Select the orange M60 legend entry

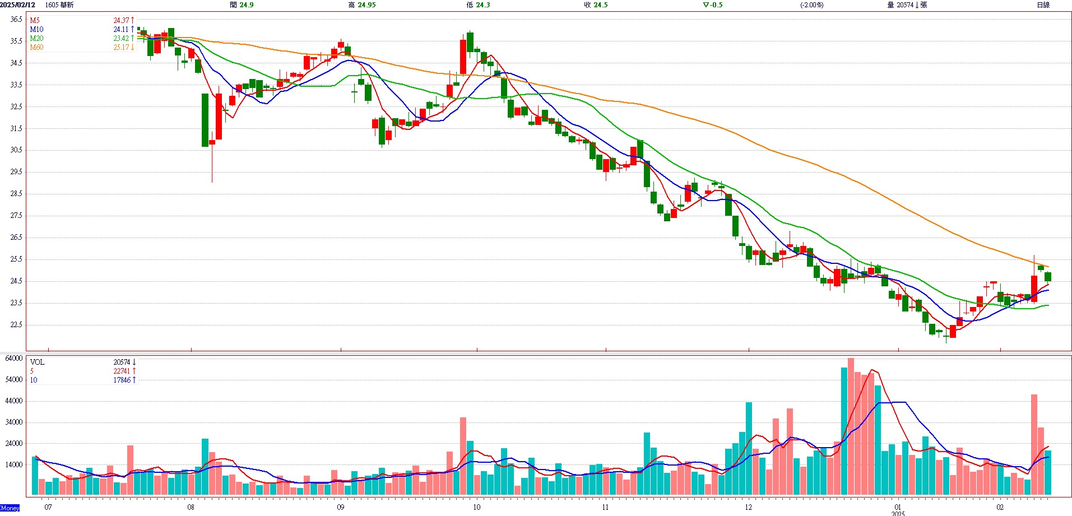click(36, 48)
